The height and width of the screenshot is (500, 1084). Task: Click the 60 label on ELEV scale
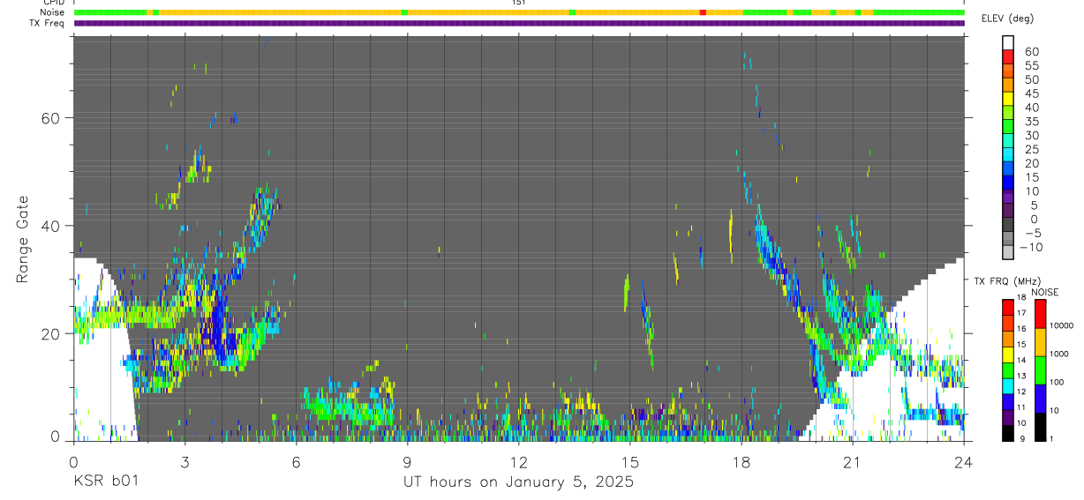(x=1030, y=52)
